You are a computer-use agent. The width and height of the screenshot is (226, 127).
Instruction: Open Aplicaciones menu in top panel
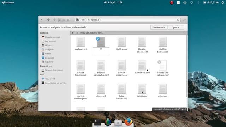click(8, 2)
